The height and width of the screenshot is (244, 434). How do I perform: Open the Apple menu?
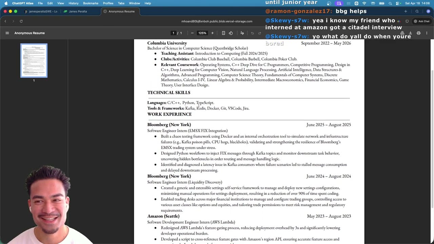point(6,3)
